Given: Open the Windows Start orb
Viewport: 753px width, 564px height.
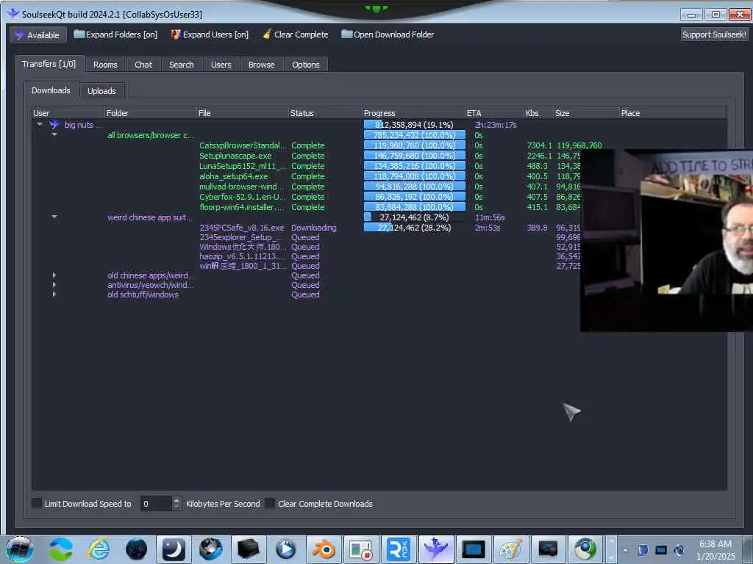Looking at the screenshot, I should tap(19, 549).
